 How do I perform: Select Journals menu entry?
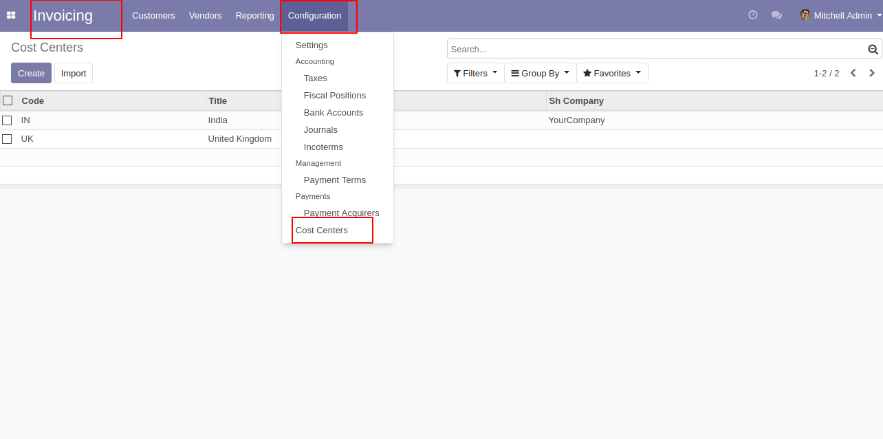click(x=320, y=129)
